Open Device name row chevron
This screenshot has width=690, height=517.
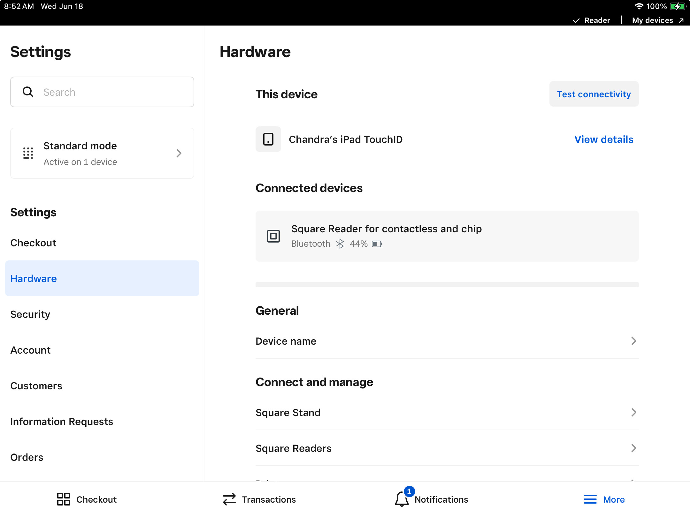[x=634, y=341]
